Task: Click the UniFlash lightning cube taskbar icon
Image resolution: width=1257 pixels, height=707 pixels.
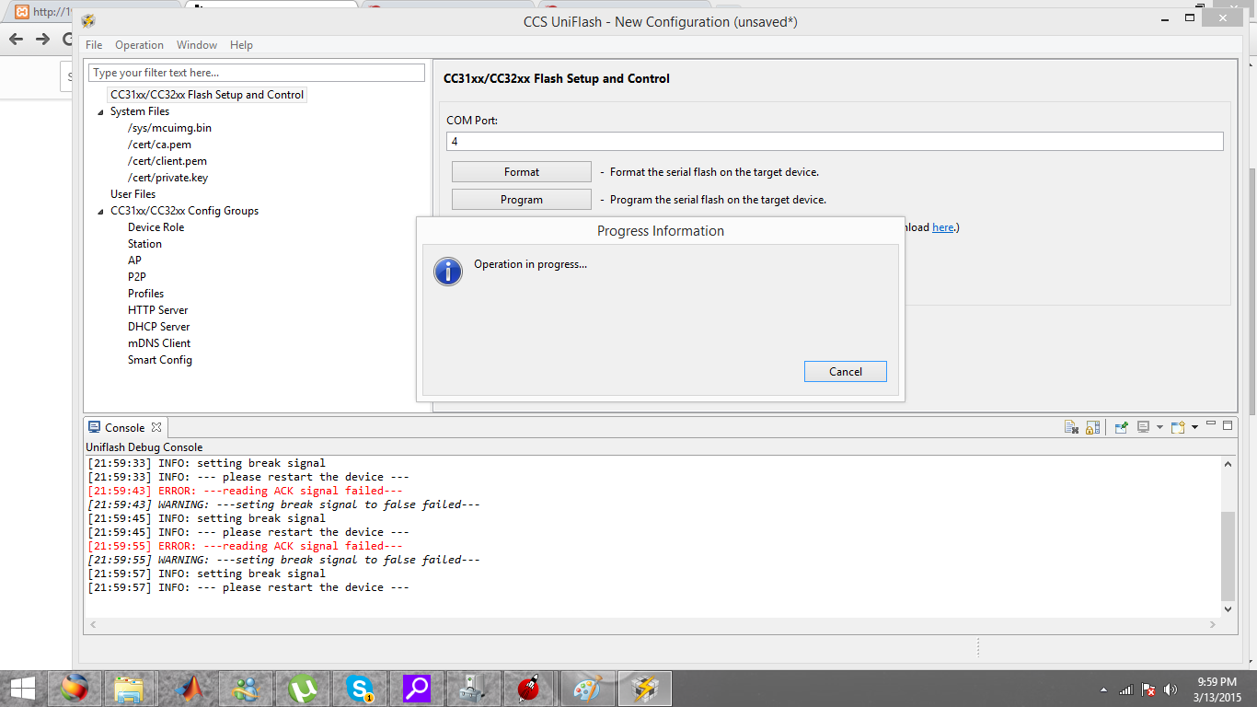Action: [x=645, y=689]
